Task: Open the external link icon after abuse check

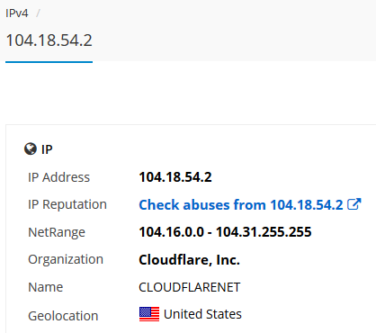Action: (354, 204)
